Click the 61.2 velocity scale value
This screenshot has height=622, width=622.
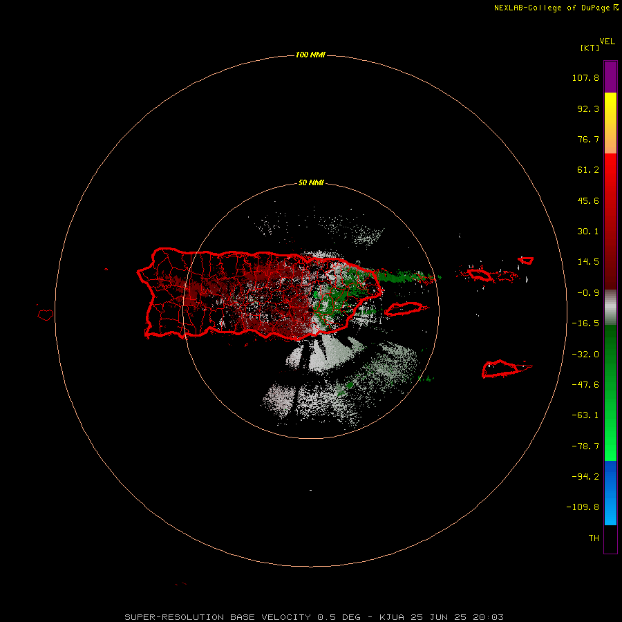588,170
